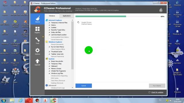
Task: Switch to the Windows tab
Action: point(52,16)
